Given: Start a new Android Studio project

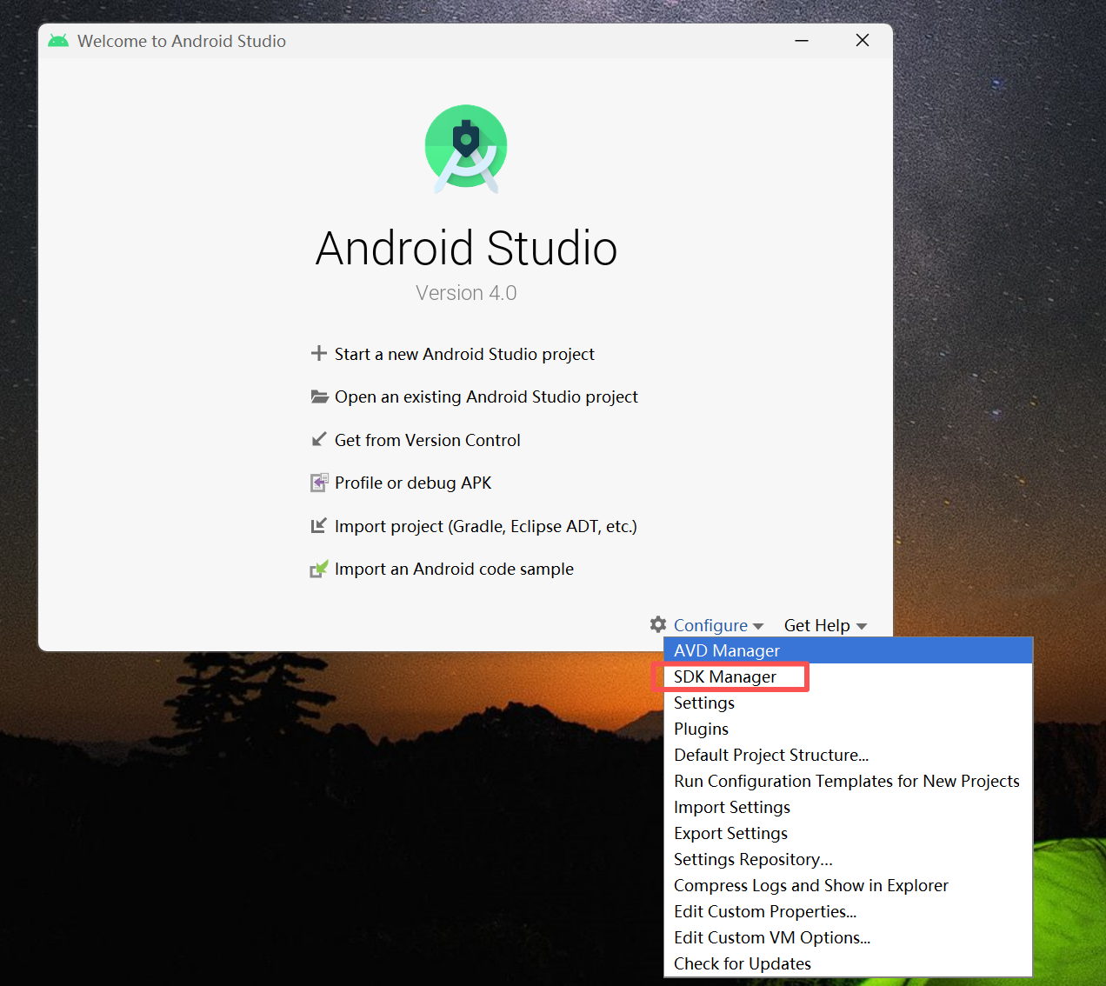Looking at the screenshot, I should [464, 354].
